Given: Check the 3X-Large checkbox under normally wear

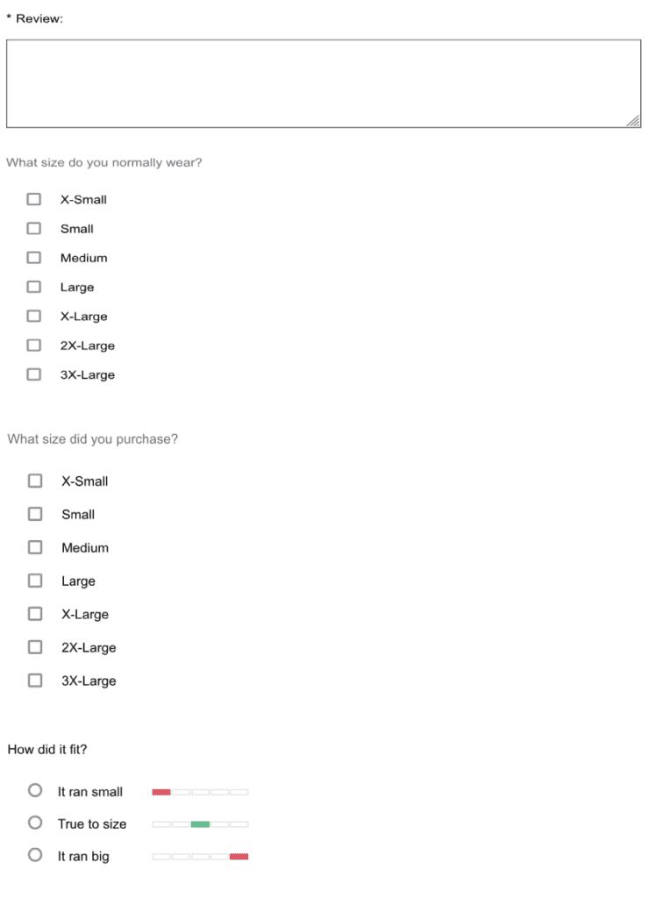Looking at the screenshot, I should coord(34,374).
